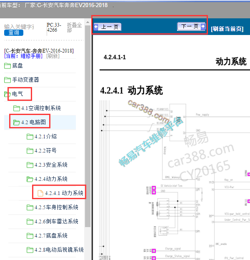Viewport: 250px width, 260px height.
Task: Expand the 4.2.3安全系统 tree label
Action: click(51, 165)
